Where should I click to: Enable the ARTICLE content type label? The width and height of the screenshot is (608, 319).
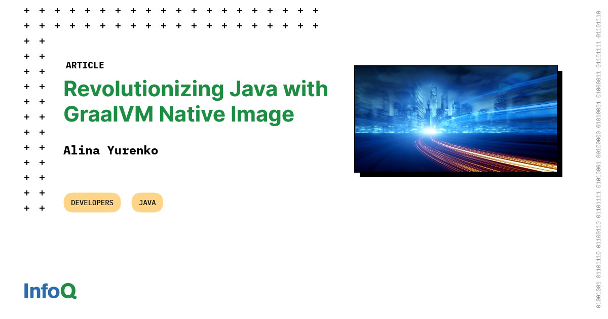tap(85, 65)
